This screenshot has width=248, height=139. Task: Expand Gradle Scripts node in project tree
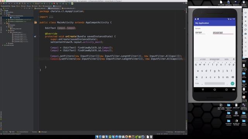(3, 45)
